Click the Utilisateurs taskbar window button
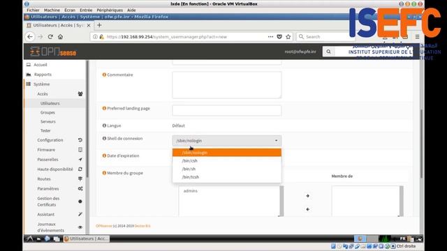This screenshot has height=251, width=447. pos(87,238)
